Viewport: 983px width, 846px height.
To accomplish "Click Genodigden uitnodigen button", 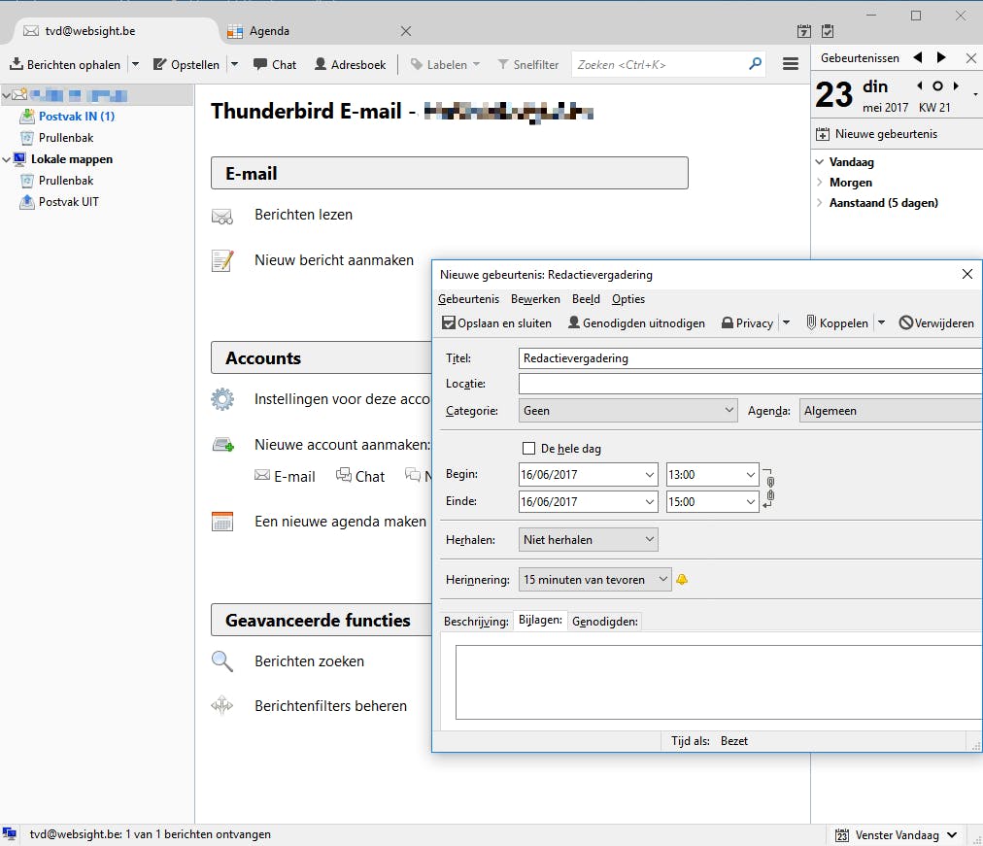I will pyautogui.click(x=636, y=322).
